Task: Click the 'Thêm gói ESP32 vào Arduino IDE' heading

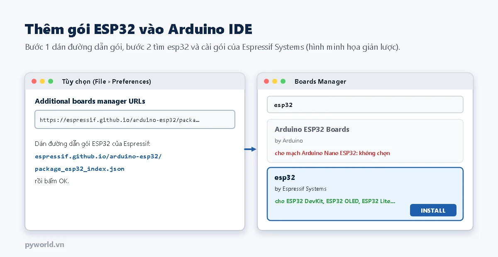Action: click(x=138, y=29)
